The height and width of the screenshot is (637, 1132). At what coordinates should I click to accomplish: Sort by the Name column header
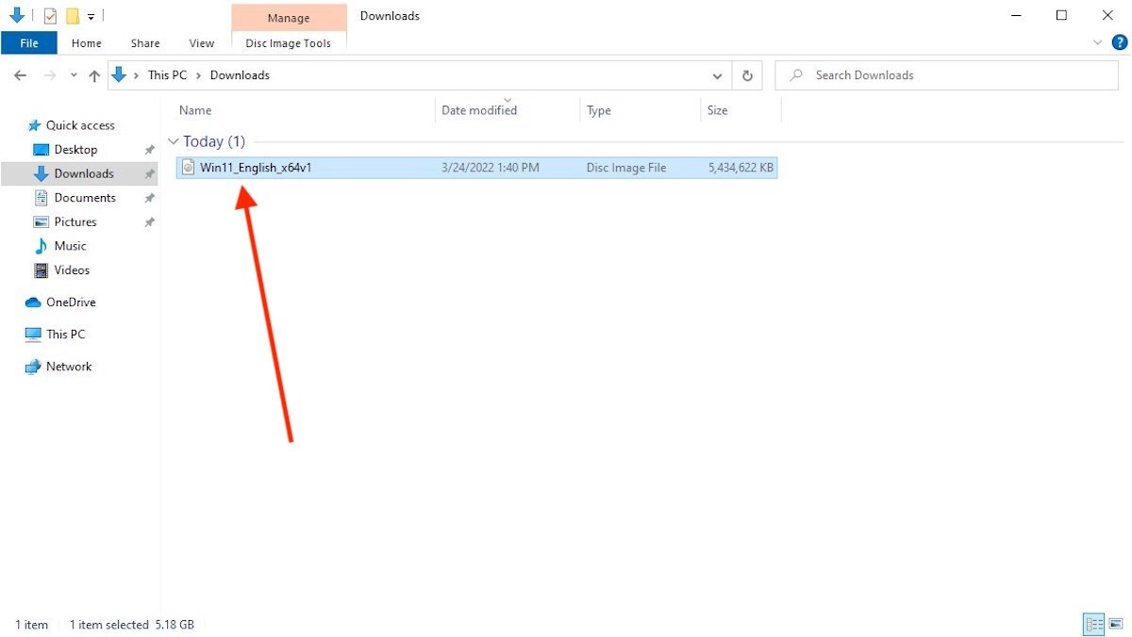(195, 110)
